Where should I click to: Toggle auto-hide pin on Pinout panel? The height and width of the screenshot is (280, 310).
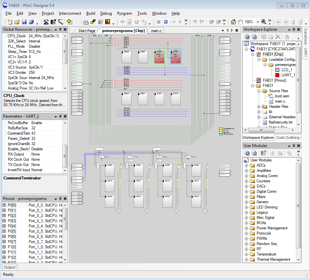click(x=60, y=199)
